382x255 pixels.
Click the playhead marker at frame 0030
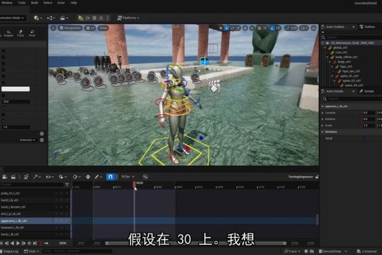[x=134, y=184]
